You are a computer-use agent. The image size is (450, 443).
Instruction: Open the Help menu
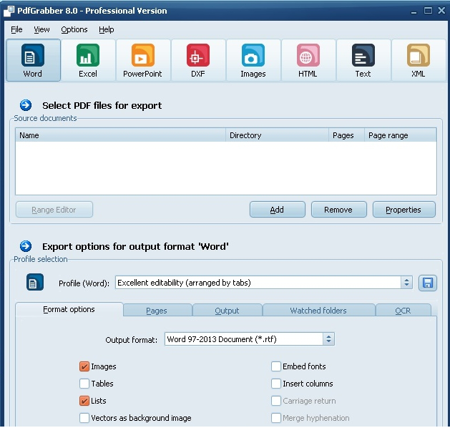point(107,29)
